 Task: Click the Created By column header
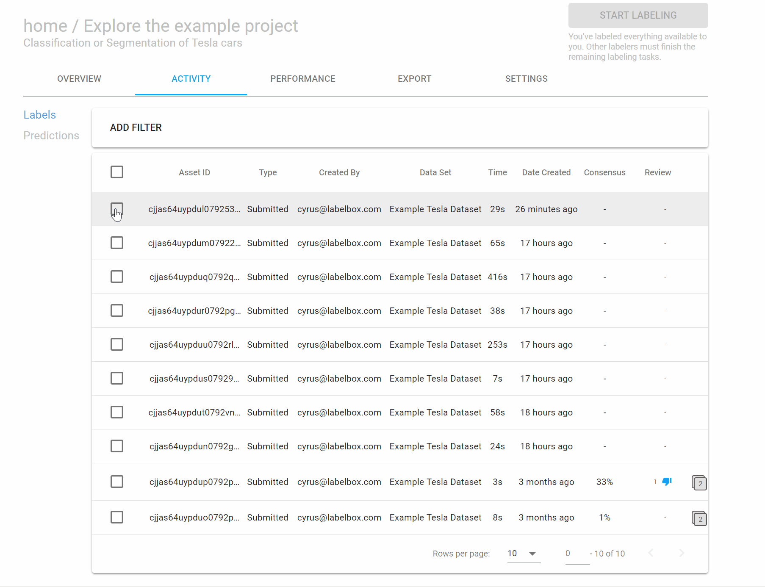(339, 172)
